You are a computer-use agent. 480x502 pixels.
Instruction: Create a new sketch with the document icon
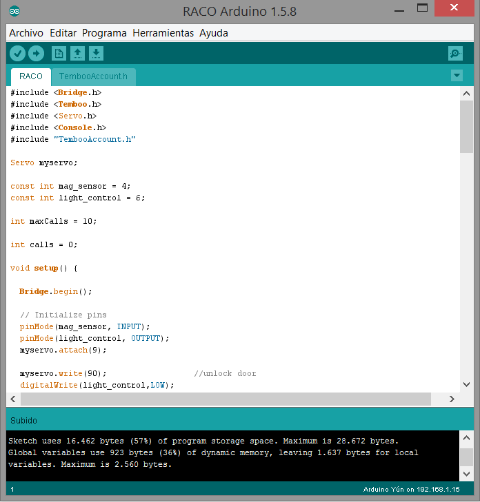click(x=59, y=53)
